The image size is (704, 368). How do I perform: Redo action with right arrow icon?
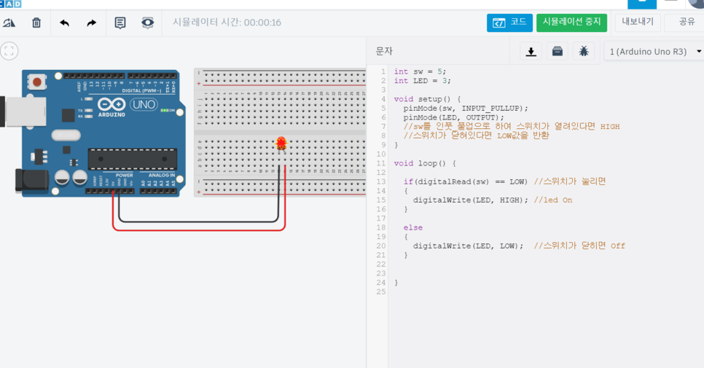click(92, 23)
